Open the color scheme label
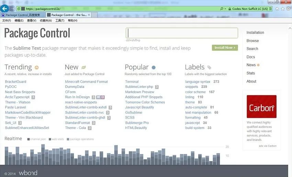The height and width of the screenshot is (177, 292). point(195,92)
